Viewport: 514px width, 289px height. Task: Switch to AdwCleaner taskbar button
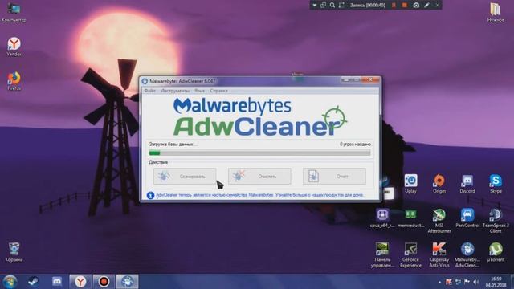[x=128, y=282]
